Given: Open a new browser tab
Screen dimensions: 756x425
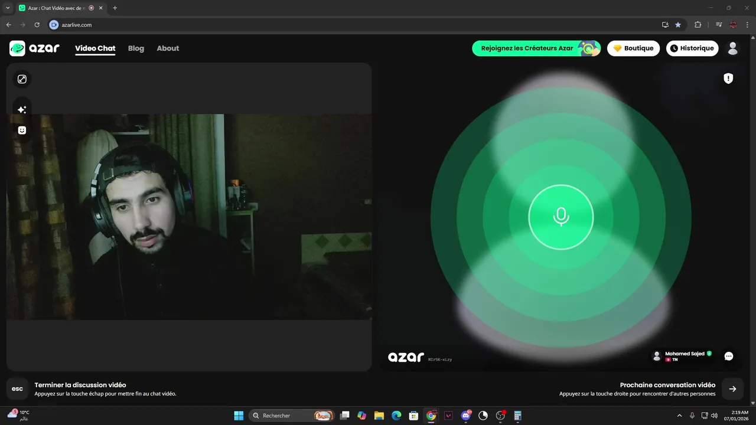Looking at the screenshot, I should pos(115,8).
